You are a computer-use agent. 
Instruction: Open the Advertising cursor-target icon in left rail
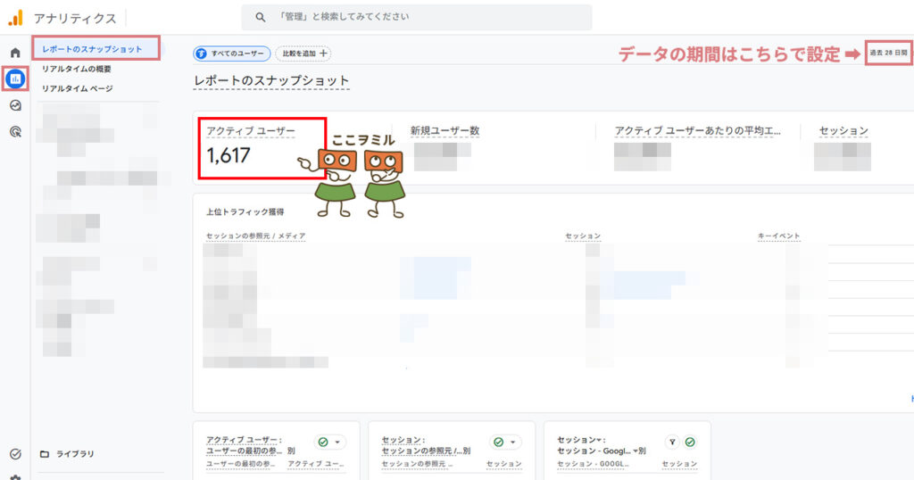click(16, 132)
